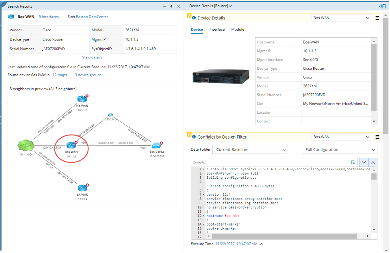Switch to the Interface tab
Viewport: 390px width, 253px height.
pos(217,30)
